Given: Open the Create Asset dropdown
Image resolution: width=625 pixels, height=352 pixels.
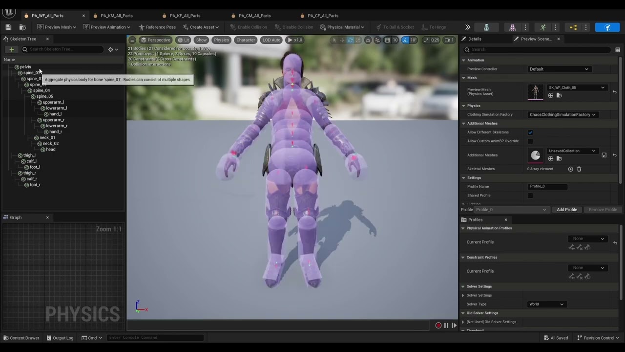Looking at the screenshot, I should click(x=201, y=27).
